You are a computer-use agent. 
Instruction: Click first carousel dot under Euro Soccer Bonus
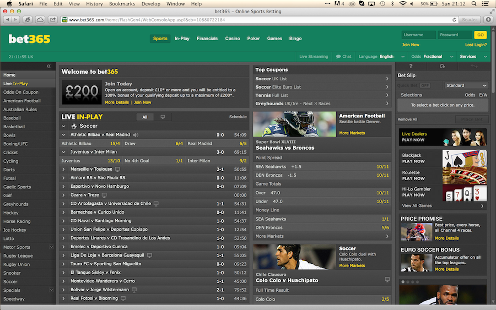click(x=403, y=281)
